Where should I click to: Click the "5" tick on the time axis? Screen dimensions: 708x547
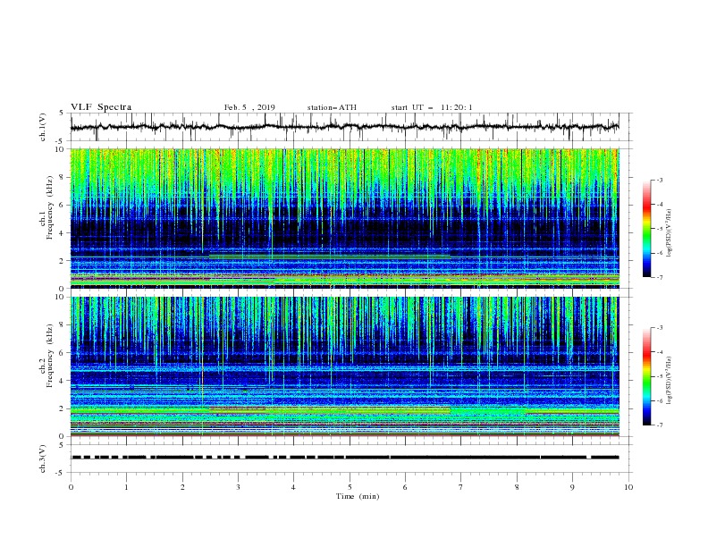350,487
